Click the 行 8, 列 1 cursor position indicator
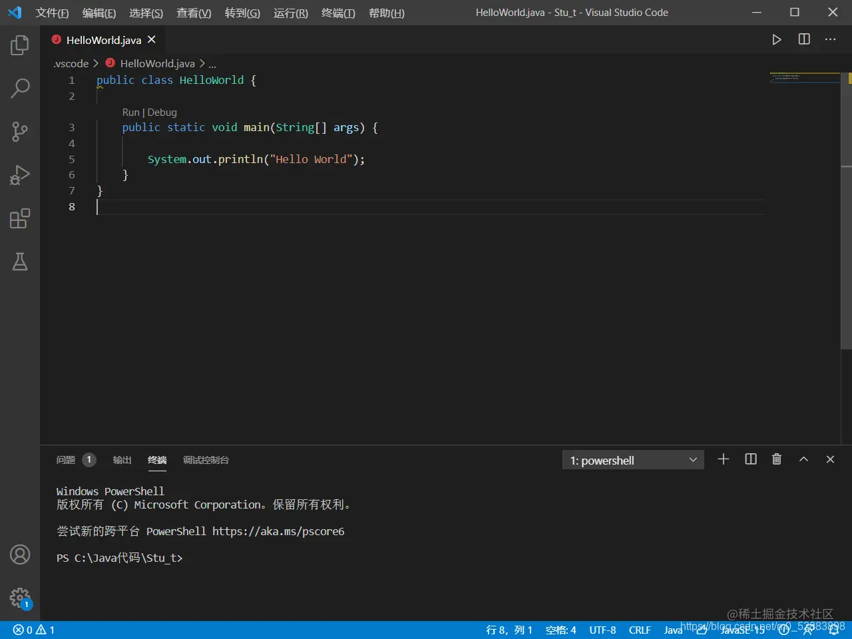 509,630
